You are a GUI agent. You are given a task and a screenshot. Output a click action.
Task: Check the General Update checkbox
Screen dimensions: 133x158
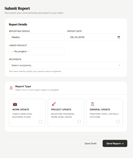tap(118, 122)
